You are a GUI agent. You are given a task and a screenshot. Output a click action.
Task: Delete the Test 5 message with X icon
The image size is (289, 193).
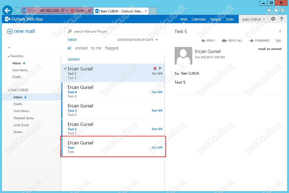click(155, 68)
